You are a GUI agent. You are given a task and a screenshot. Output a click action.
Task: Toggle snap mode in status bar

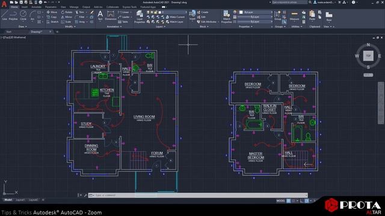[293, 201]
